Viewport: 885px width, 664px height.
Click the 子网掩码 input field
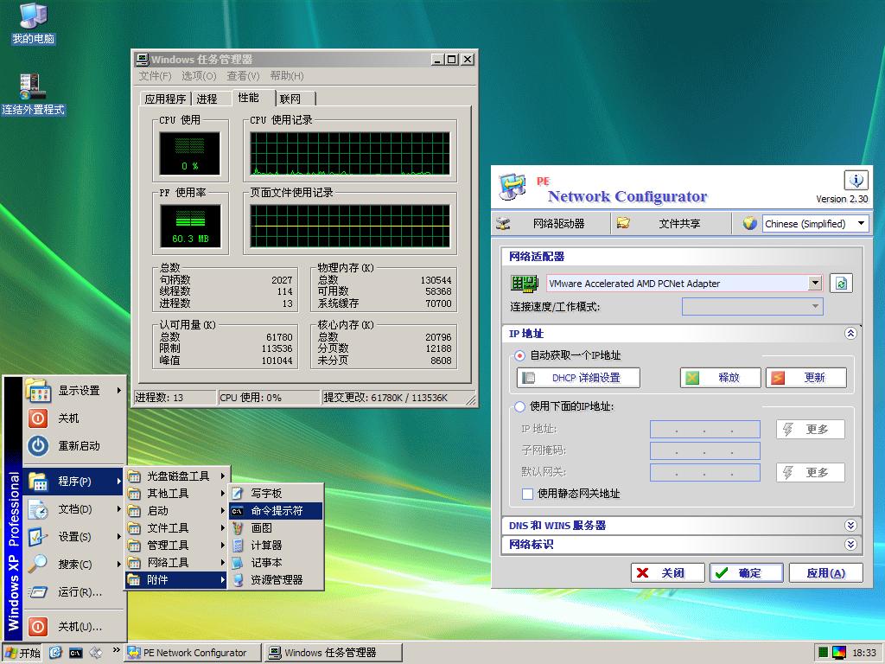(705, 450)
